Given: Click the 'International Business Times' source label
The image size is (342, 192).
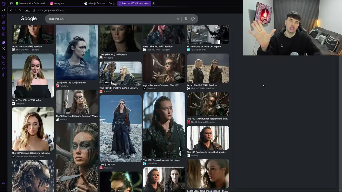Looking at the screenshot, I should point(30,156).
